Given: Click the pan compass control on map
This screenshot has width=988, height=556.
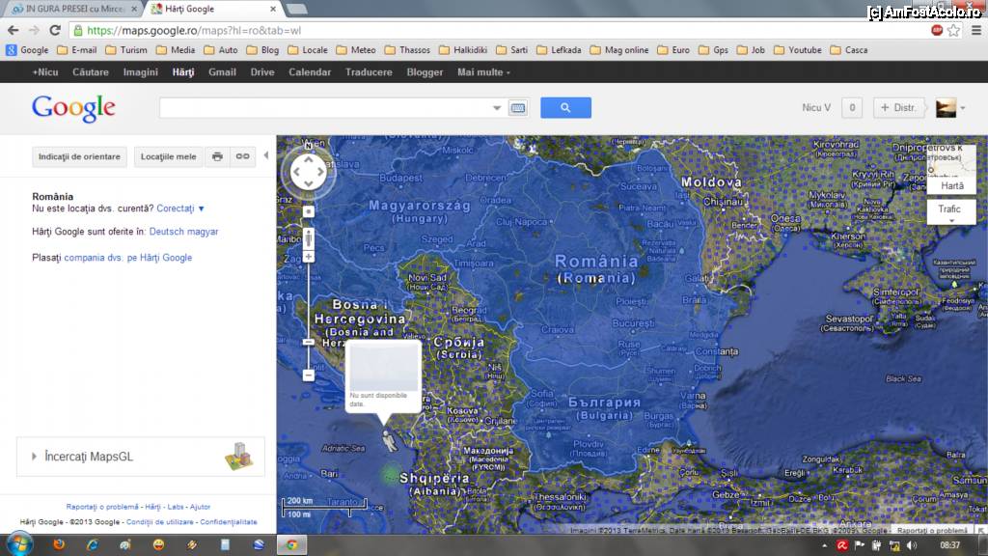Looking at the screenshot, I should pyautogui.click(x=309, y=174).
